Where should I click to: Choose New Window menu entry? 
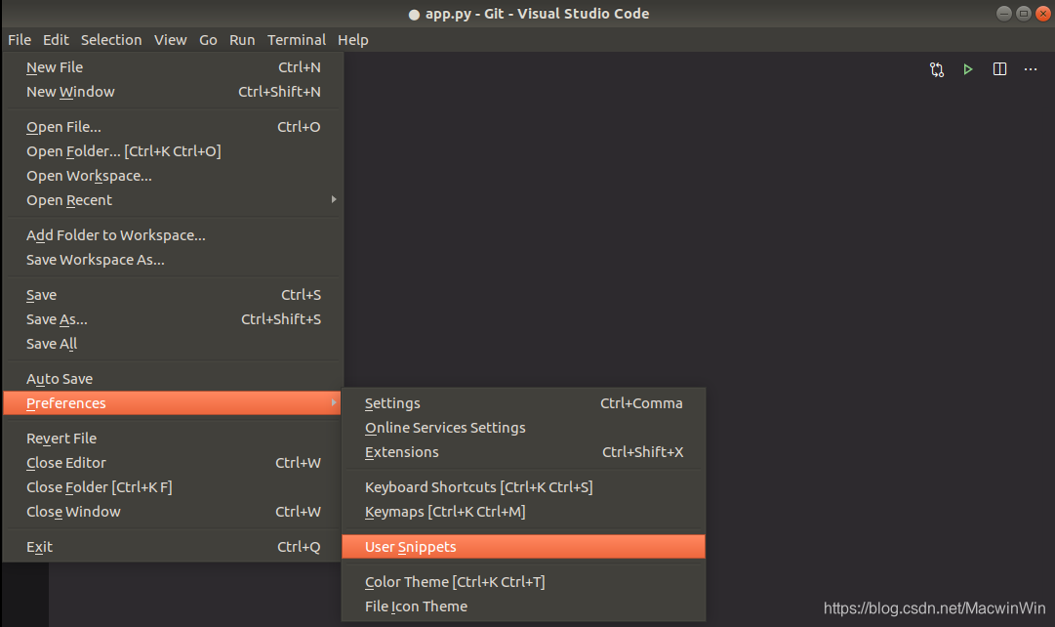coord(174,92)
